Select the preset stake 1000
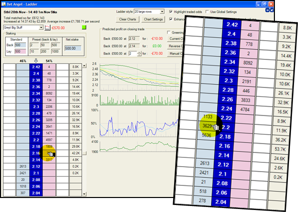 [56, 51]
